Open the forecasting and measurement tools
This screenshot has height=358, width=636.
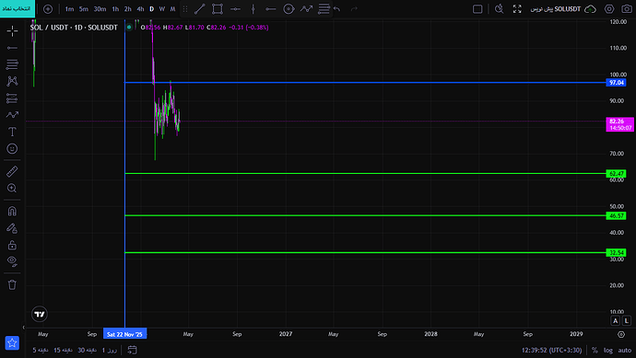coord(12,98)
